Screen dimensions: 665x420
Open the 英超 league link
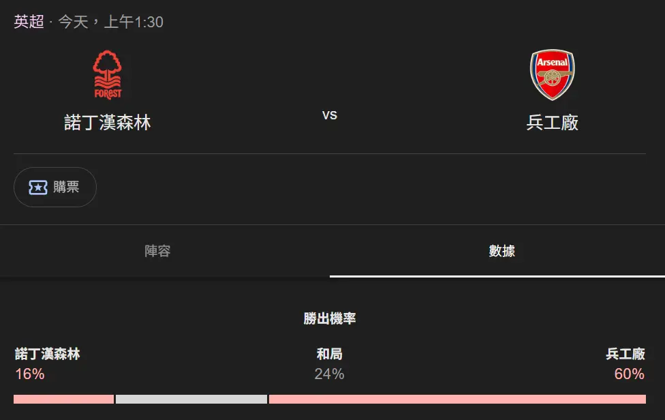29,22
